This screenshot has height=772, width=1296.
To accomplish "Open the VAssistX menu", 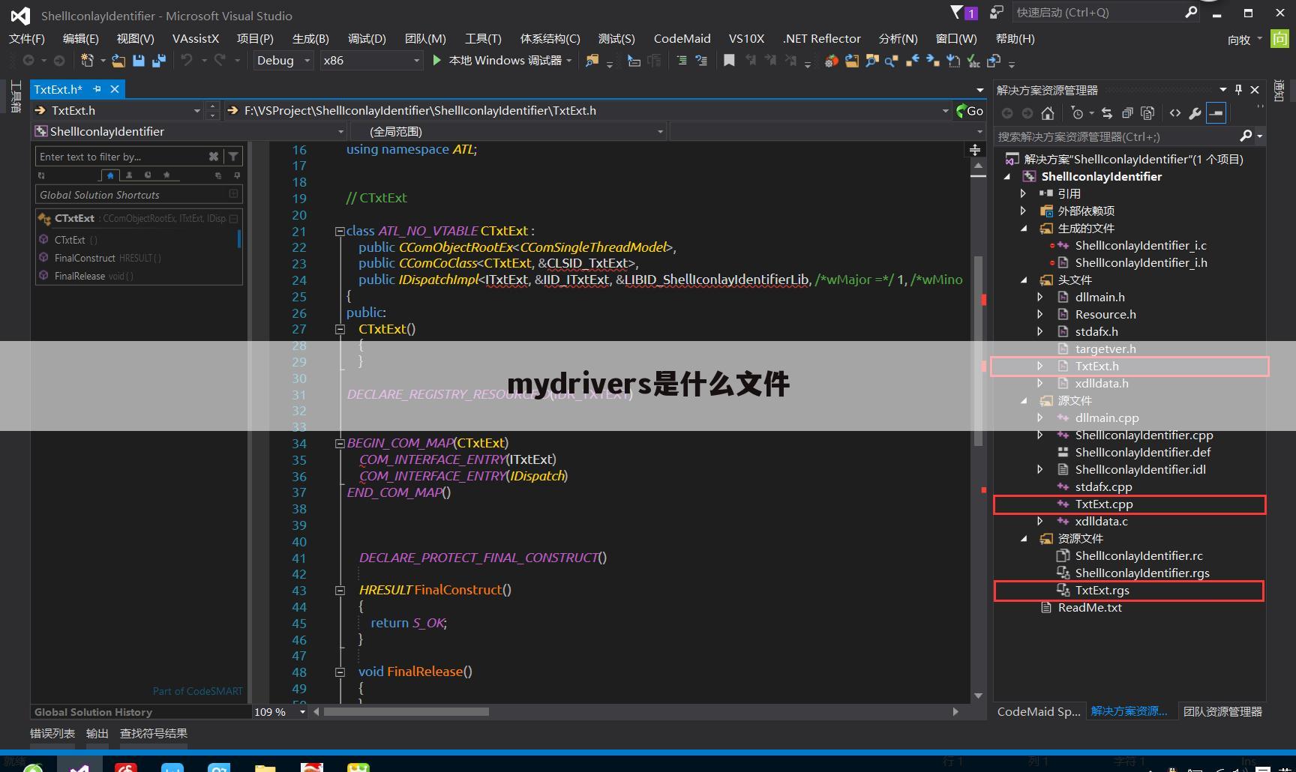I will (x=196, y=39).
